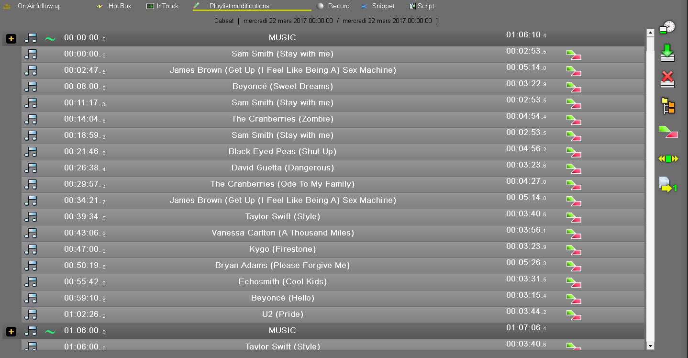688x358 pixels.
Task: Open the Record tab
Action: point(338,6)
